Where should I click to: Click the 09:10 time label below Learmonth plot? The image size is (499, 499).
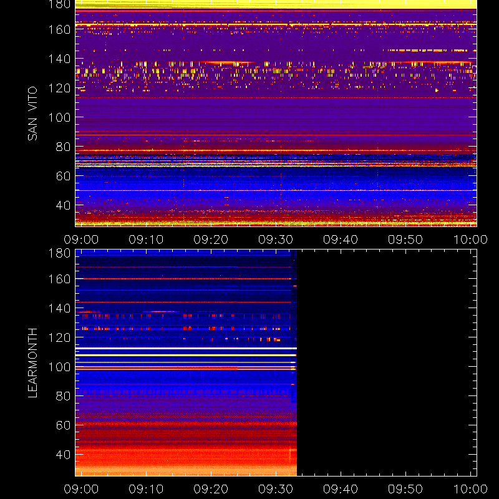[146, 489]
